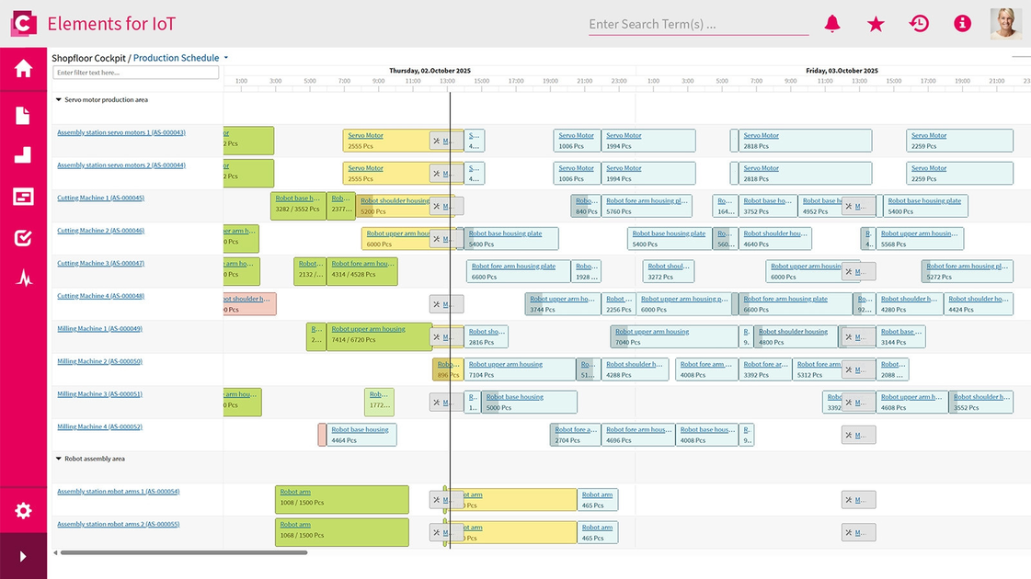Open notifications bell icon

coord(832,24)
